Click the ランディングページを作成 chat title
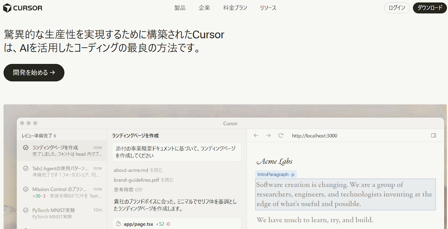This screenshot has height=229, width=448. pos(135,136)
